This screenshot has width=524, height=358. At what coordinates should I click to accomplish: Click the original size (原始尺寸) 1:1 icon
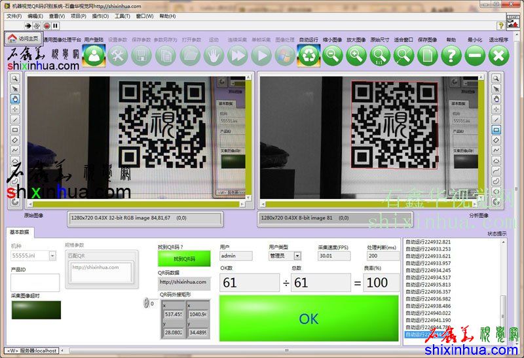(x=379, y=56)
